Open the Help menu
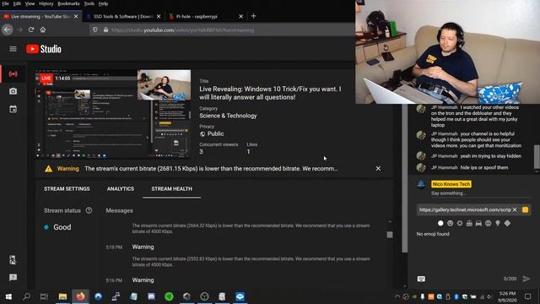This screenshot has width=540, height=304. [103, 3]
